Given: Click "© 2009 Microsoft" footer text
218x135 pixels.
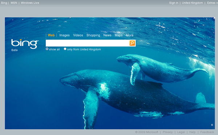Looking at the screenshot, I should coord(147,132).
